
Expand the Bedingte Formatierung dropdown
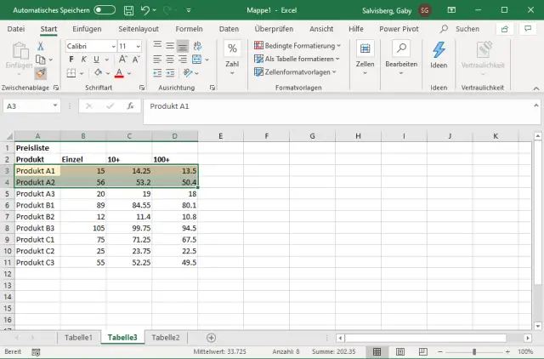[297, 46]
